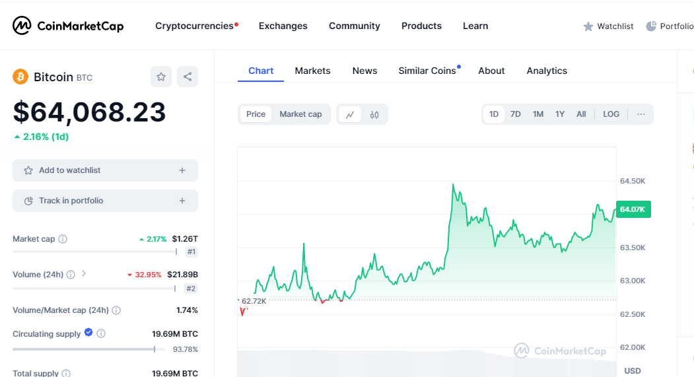Image resolution: width=694 pixels, height=377 pixels.
Task: Click plus icon on Track in portfolio
Action: click(x=182, y=201)
